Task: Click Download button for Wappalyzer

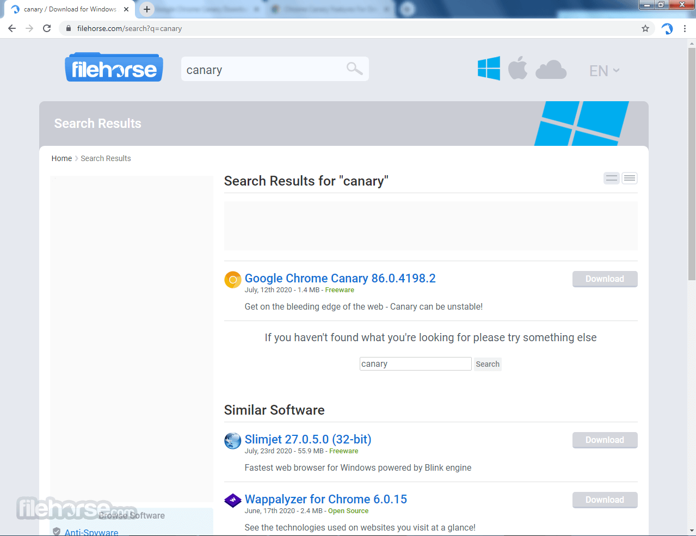Action: (x=605, y=500)
